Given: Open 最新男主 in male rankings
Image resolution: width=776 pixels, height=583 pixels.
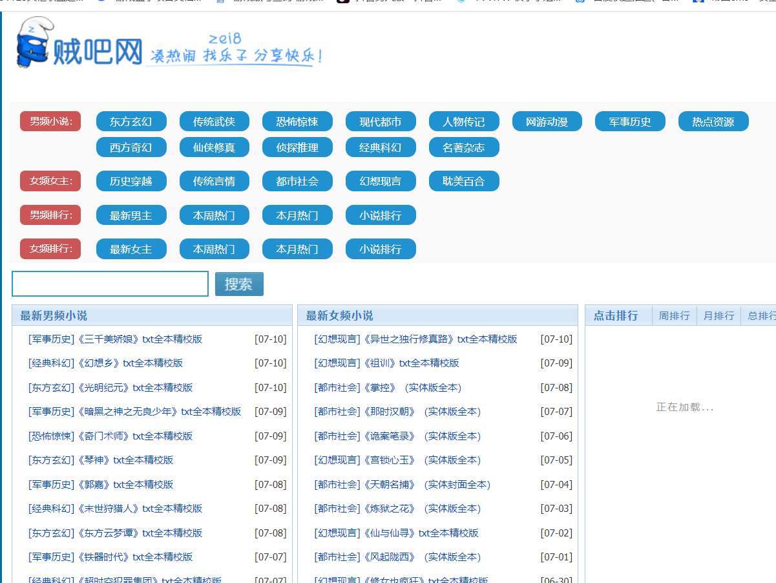Looking at the screenshot, I should (x=131, y=215).
